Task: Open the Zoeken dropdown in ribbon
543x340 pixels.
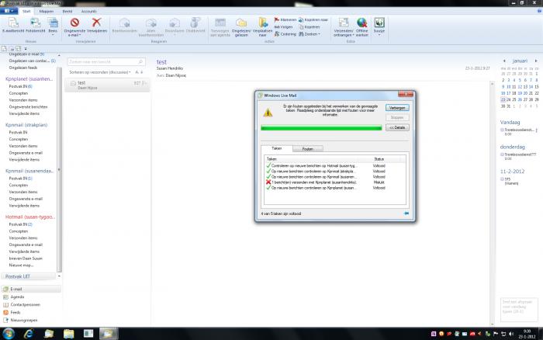Action: 310,34
